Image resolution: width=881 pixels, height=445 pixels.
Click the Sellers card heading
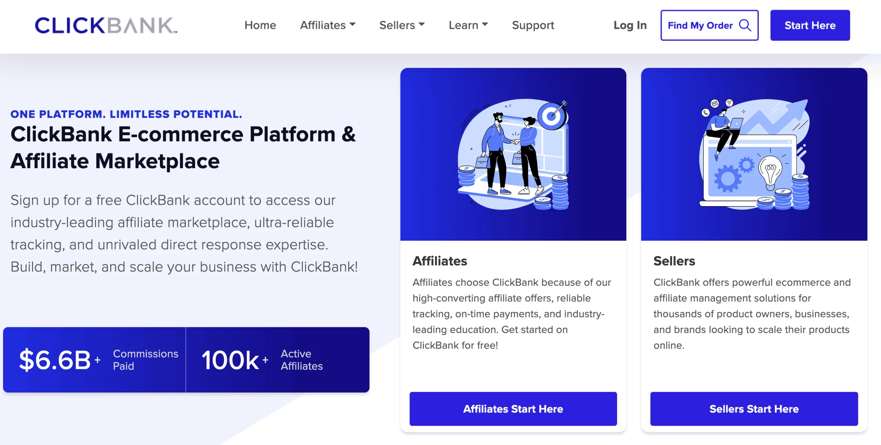674,261
